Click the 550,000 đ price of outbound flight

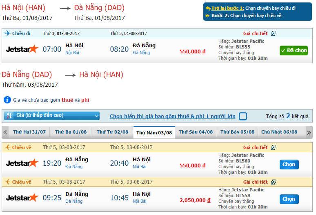(192, 52)
